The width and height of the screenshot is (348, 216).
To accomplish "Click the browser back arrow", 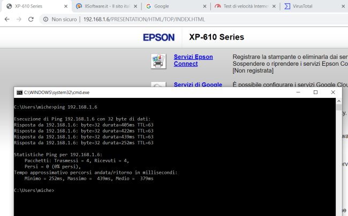I will click(7, 19).
